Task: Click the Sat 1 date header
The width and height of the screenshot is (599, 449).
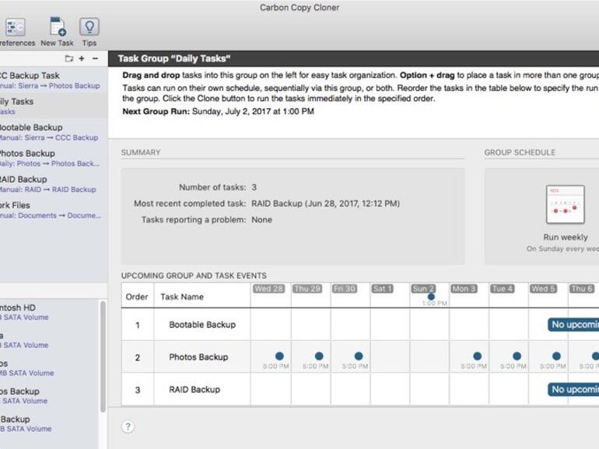Action: click(383, 289)
